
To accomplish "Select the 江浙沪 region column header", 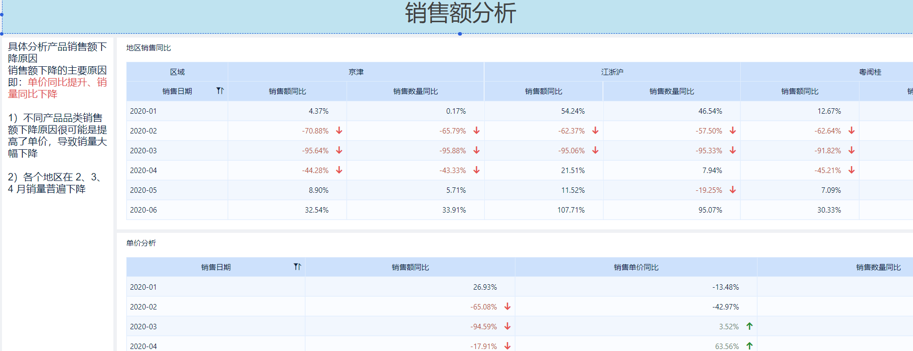I will (612, 72).
